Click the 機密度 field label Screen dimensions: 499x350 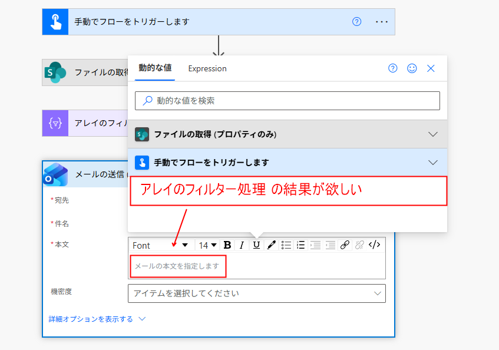click(x=61, y=292)
